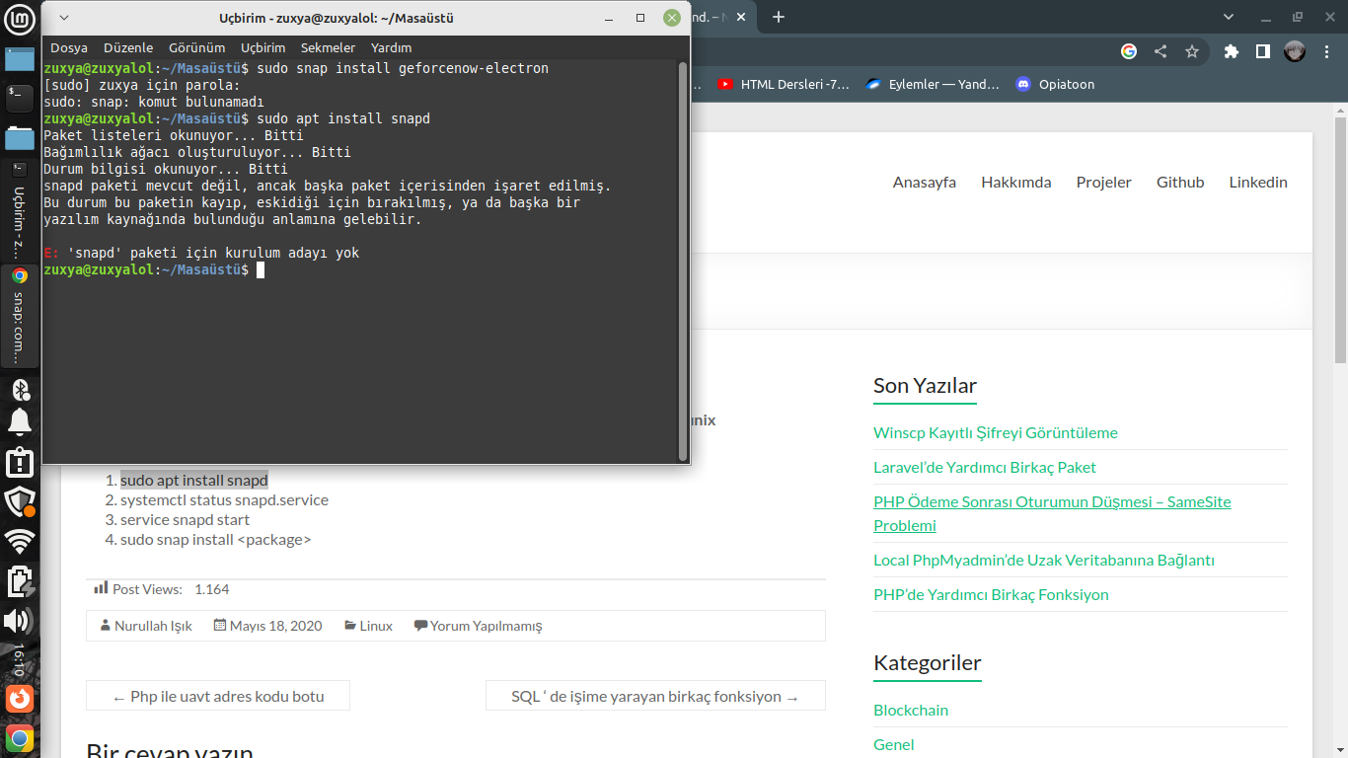Click the terminal's vertical scrollbar
The width and height of the screenshot is (1348, 758).
click(x=682, y=261)
